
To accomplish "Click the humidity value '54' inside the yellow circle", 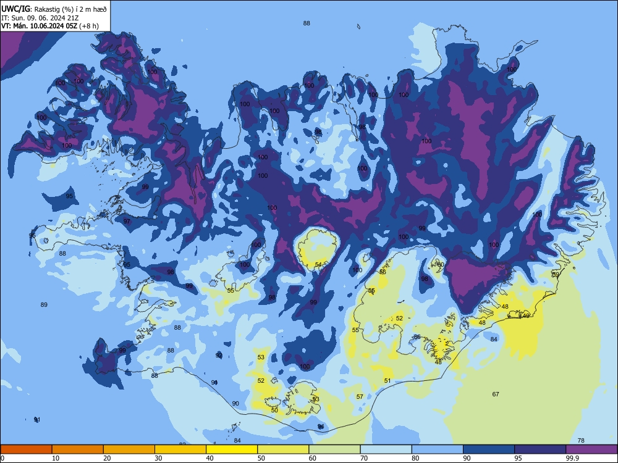I will [x=318, y=265].
